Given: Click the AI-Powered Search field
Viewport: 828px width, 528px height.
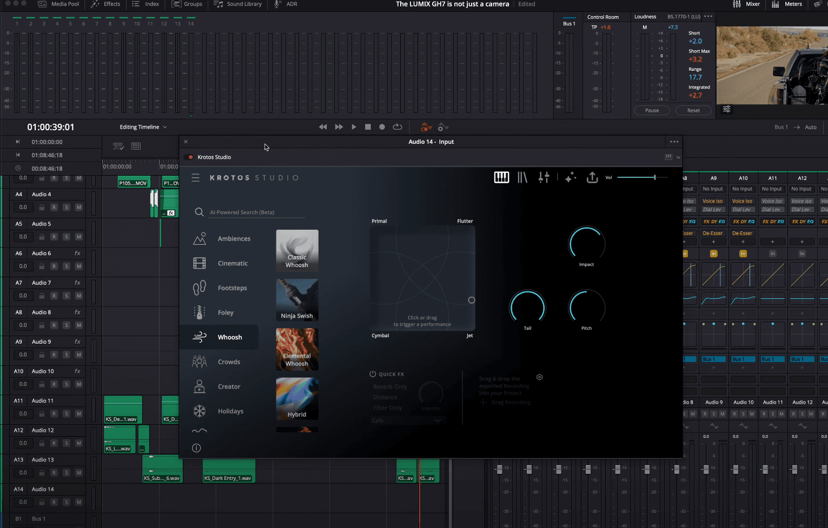Looking at the screenshot, I should (x=257, y=212).
